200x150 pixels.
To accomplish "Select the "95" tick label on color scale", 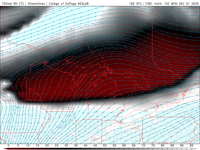I will (x=191, y=145).
